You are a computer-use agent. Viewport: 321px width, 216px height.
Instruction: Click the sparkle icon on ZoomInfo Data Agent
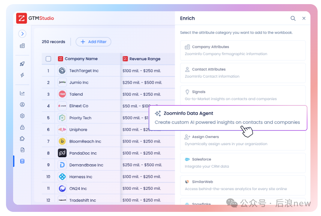coord(158,113)
